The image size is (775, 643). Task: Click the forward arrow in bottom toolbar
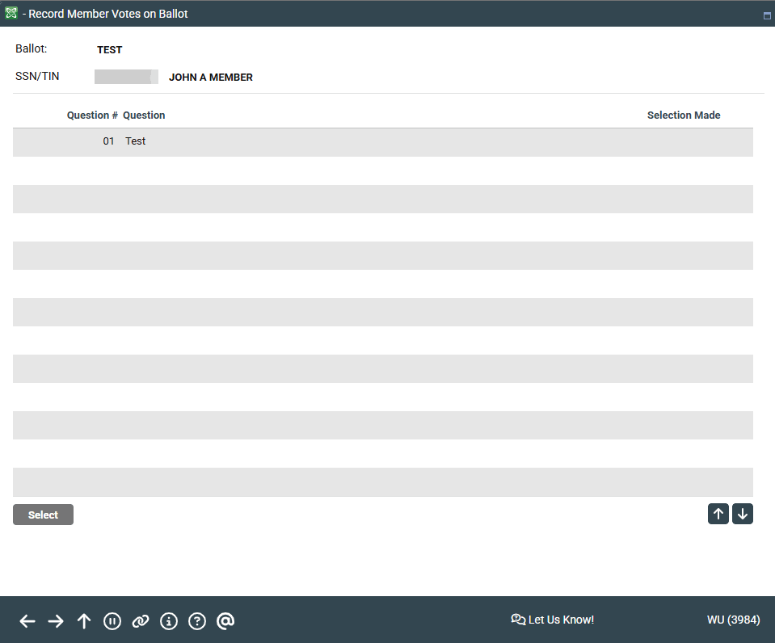click(x=56, y=621)
